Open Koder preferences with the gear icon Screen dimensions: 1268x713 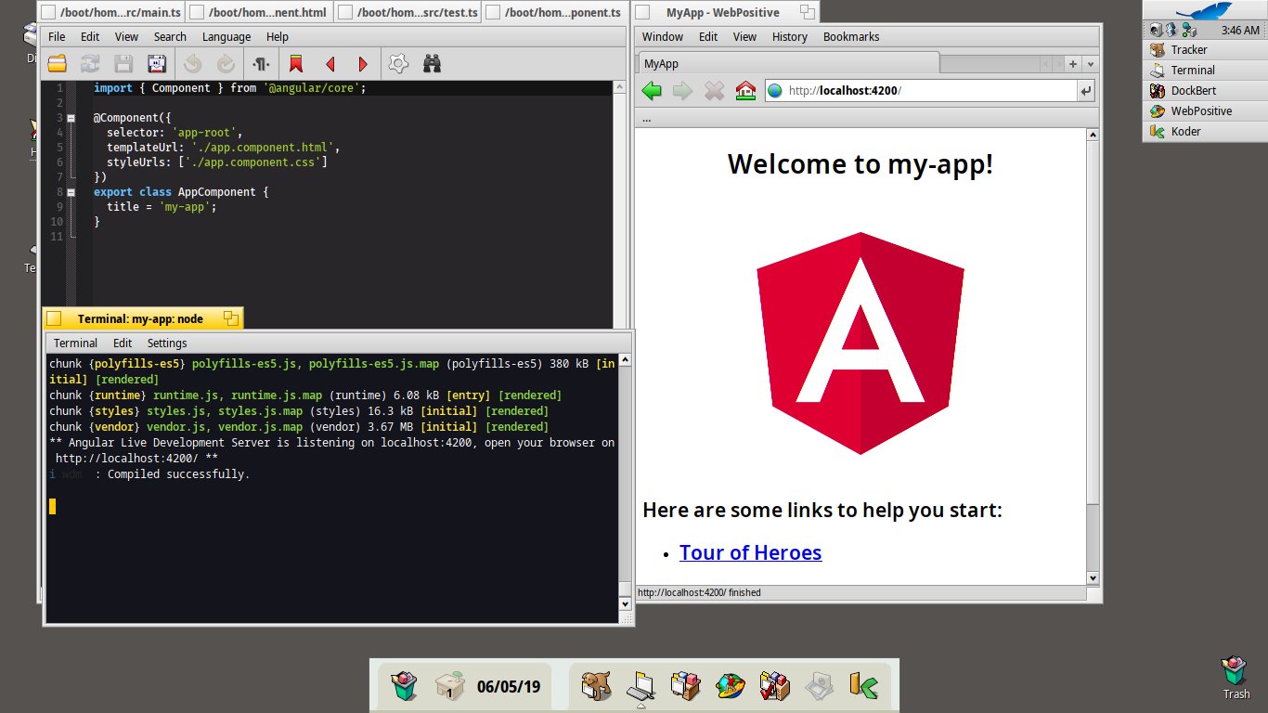pyautogui.click(x=398, y=64)
